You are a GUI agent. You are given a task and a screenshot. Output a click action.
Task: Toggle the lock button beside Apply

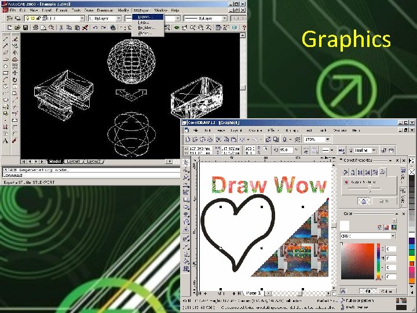click(x=364, y=201)
